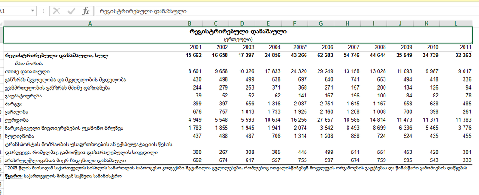This screenshot has width=479, height=195.
Task: Select column D header
Action: 242,23
